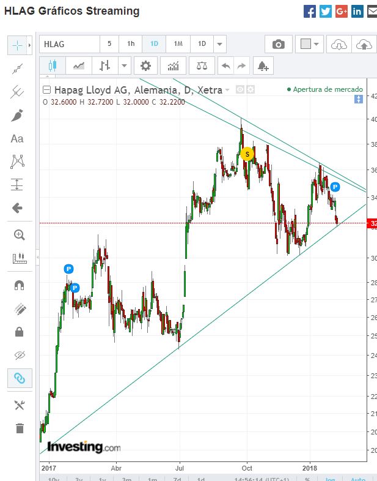Open the layout square dropdown
Screen dimensions: 377x481
(309, 44)
